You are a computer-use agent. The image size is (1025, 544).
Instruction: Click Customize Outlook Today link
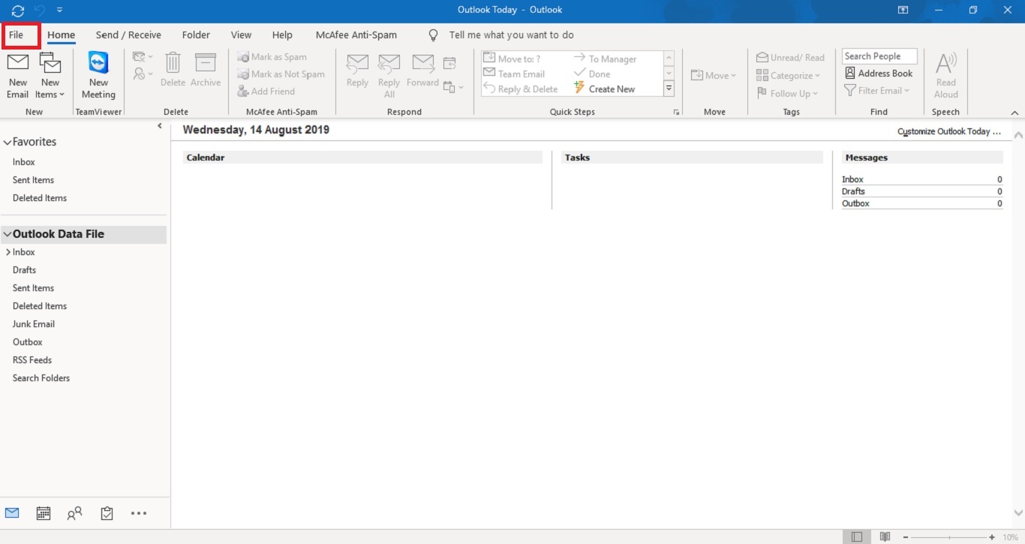(949, 131)
